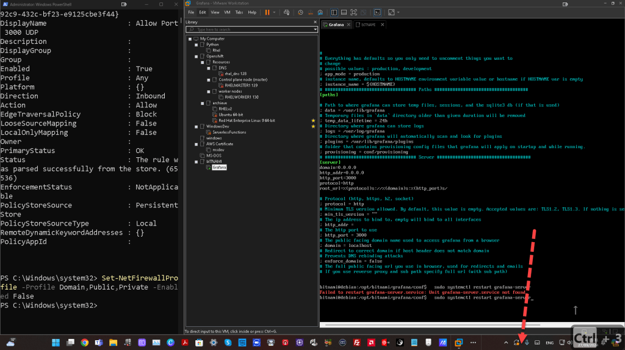
Task: Click favorite star beside WindowsDev
Action: (x=313, y=127)
